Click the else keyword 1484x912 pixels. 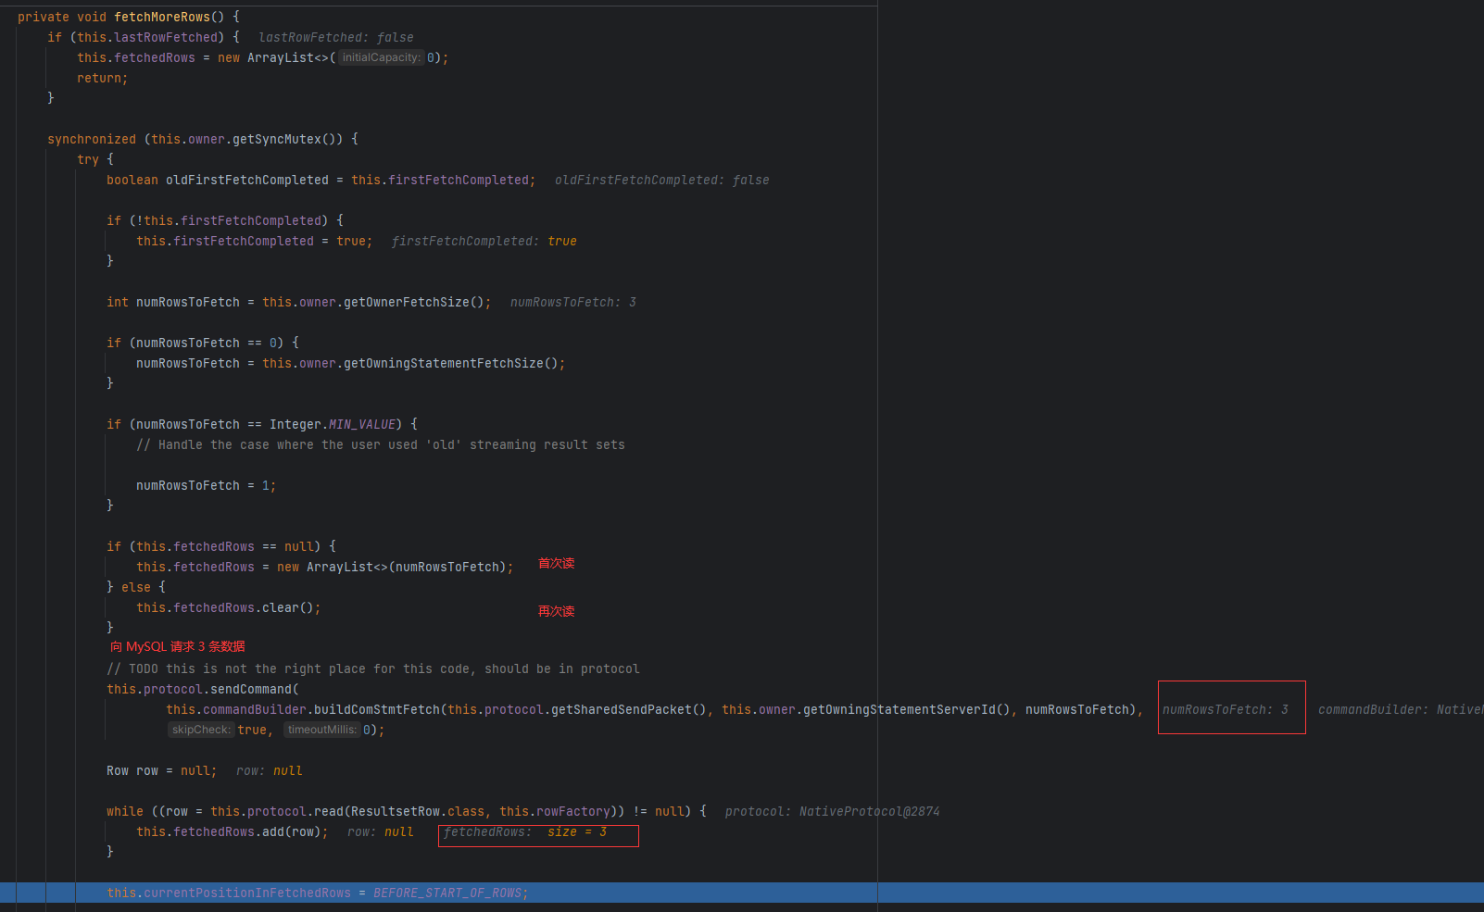136,587
